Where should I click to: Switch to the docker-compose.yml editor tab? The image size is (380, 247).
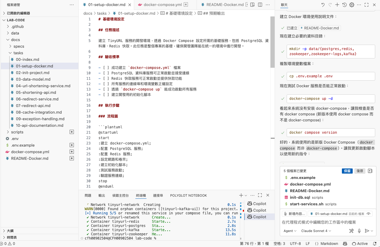pyautogui.click(x=162, y=4)
